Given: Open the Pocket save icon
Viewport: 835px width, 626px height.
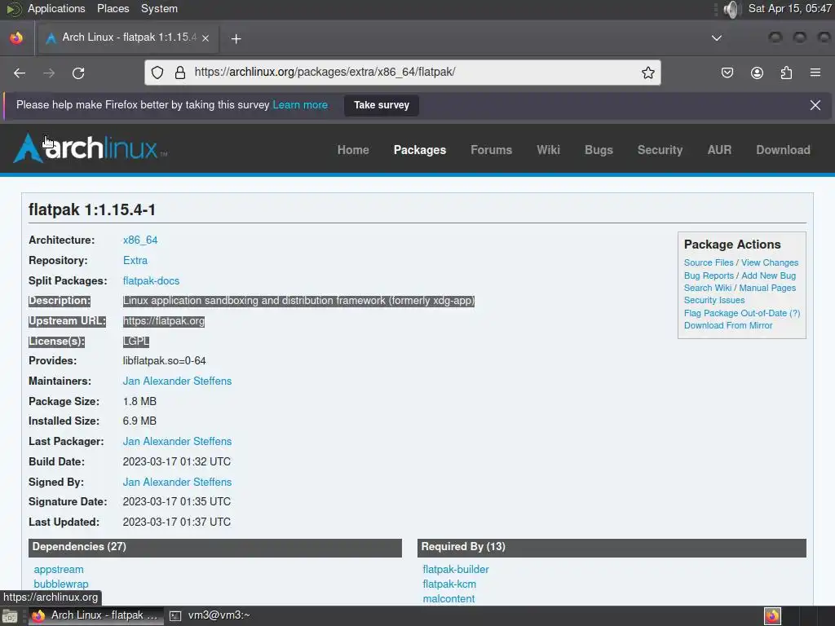Looking at the screenshot, I should click(x=727, y=73).
